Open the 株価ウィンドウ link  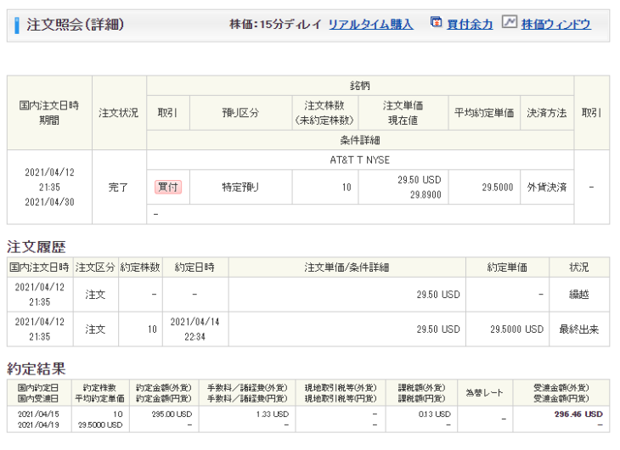click(x=555, y=25)
